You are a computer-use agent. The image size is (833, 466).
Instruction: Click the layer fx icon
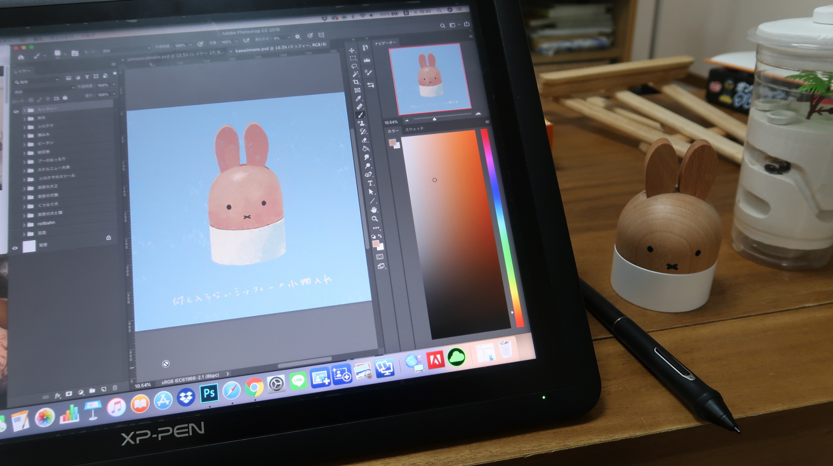(x=58, y=396)
